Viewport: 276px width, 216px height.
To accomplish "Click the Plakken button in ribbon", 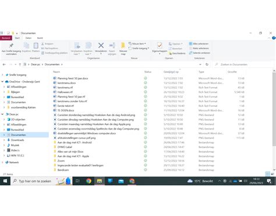I will tap(36, 47).
